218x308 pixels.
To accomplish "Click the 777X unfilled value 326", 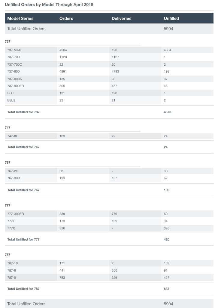I will [166, 229].
